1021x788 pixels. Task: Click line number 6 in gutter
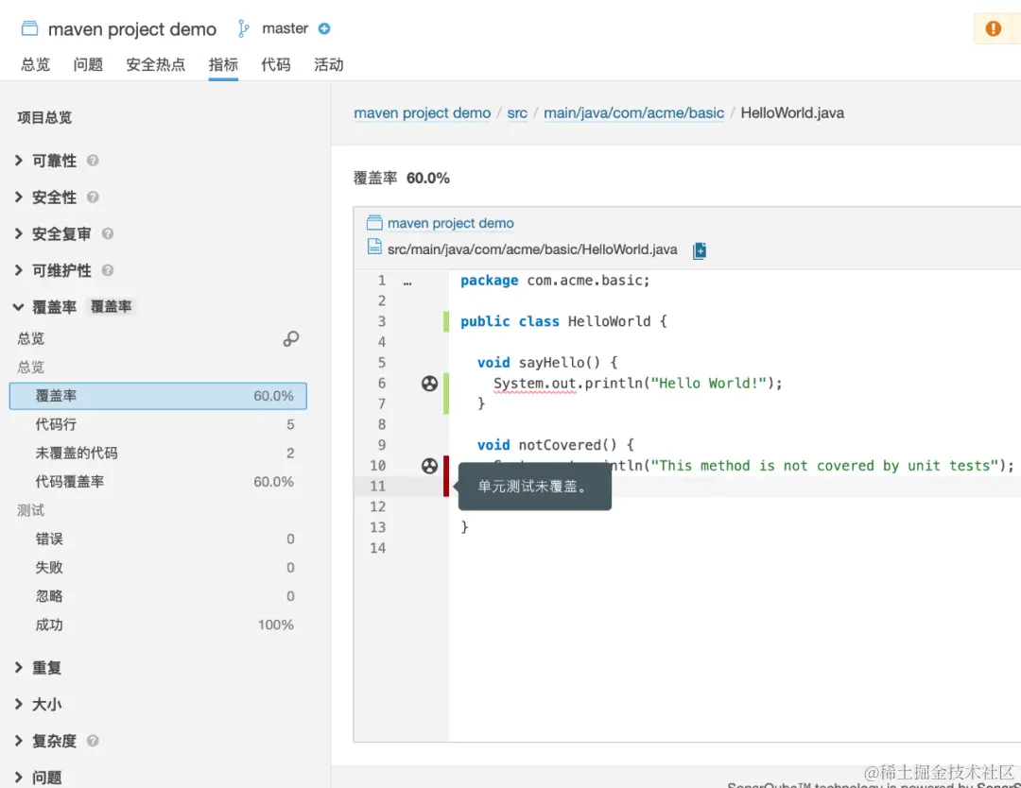382,384
